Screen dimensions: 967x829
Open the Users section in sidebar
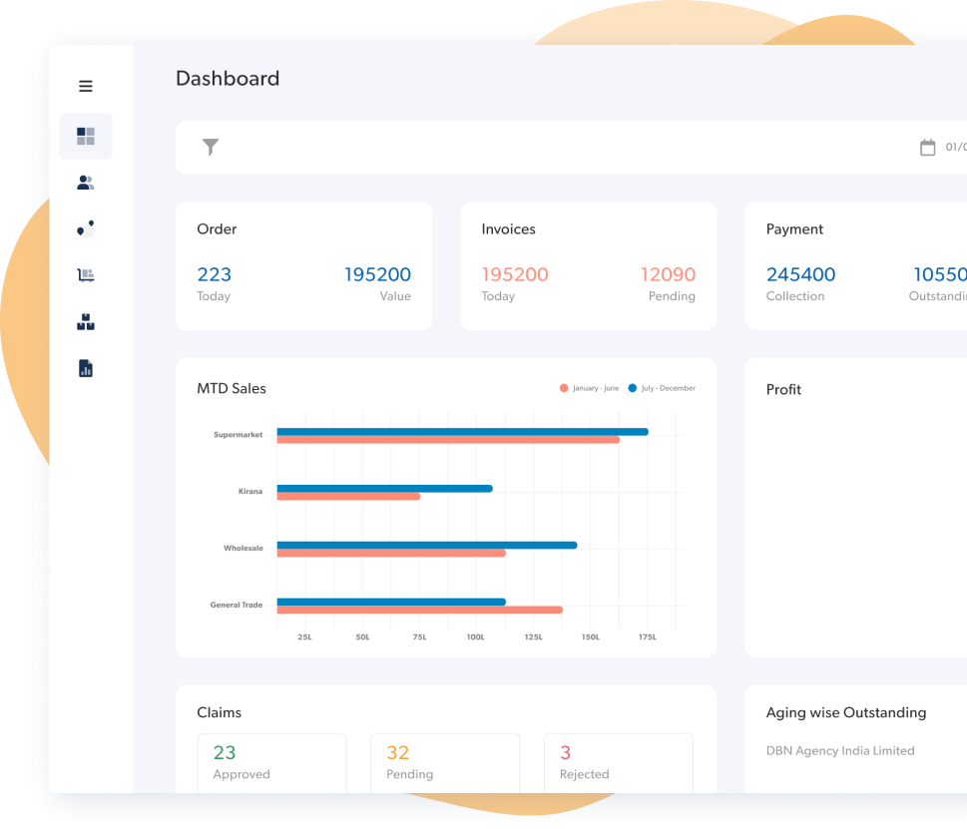pos(86,183)
